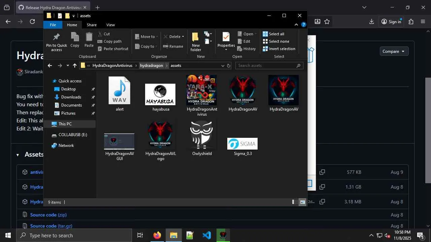Click Edit in the Open group
The height and width of the screenshot is (242, 431).
pyautogui.click(x=244, y=41)
